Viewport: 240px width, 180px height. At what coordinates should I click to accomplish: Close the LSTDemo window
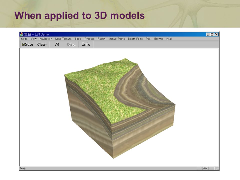216,34
